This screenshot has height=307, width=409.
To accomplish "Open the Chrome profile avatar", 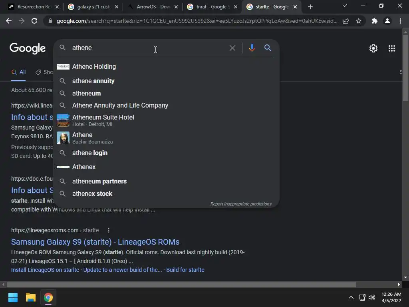I will [387, 21].
